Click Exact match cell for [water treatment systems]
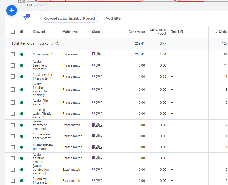This screenshot has height=185, width=228. [x=71, y=125]
